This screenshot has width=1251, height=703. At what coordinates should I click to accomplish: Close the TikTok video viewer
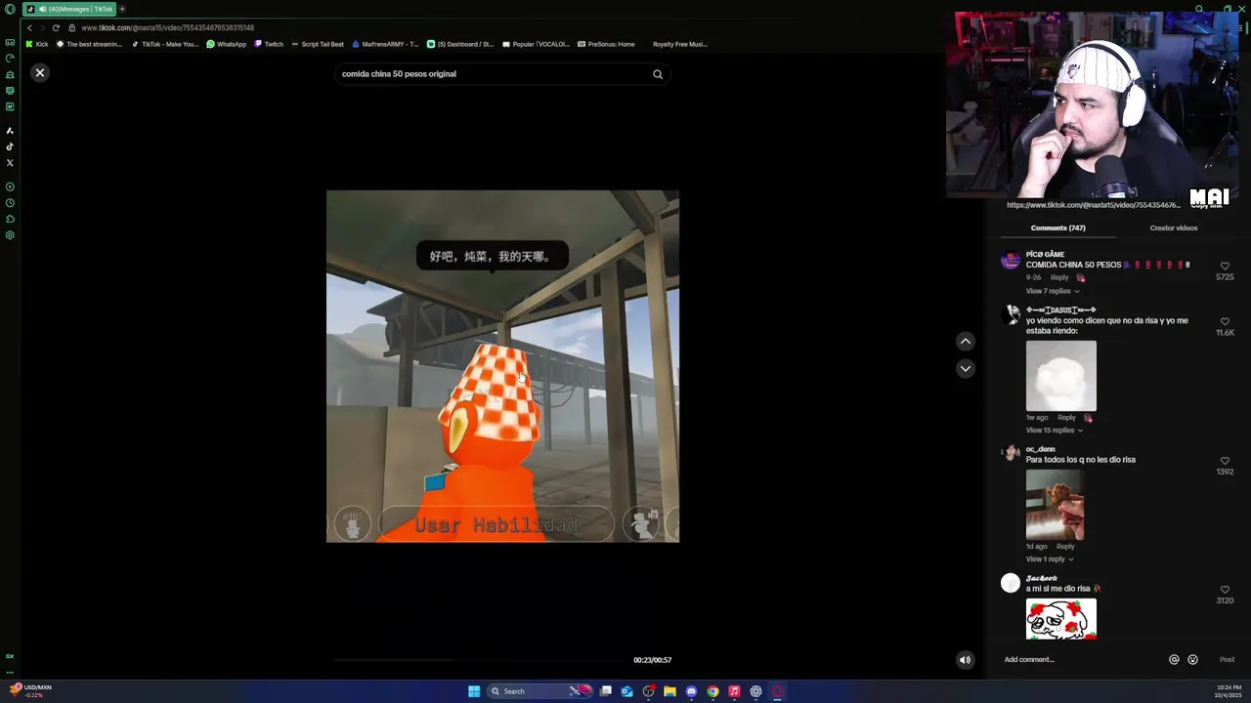click(40, 73)
